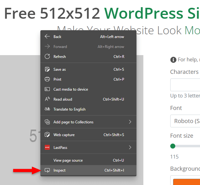Click the Ctrl+U shortcut label
Viewport: 200px width, 185px height.
click(x=118, y=160)
